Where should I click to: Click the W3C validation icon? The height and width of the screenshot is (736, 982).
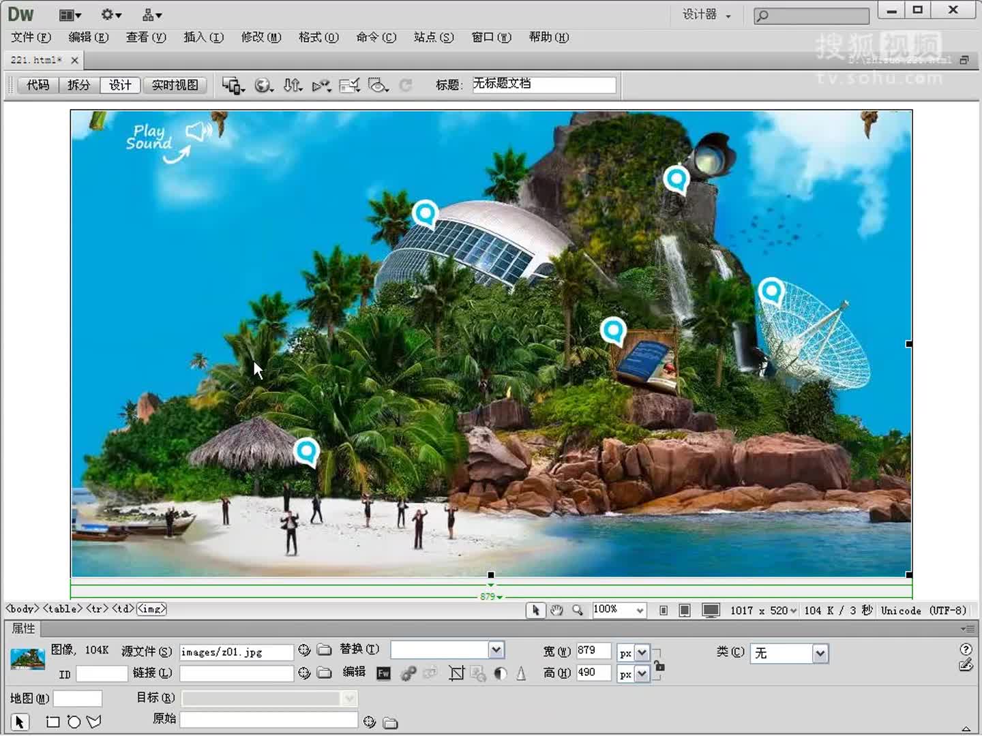pos(321,85)
